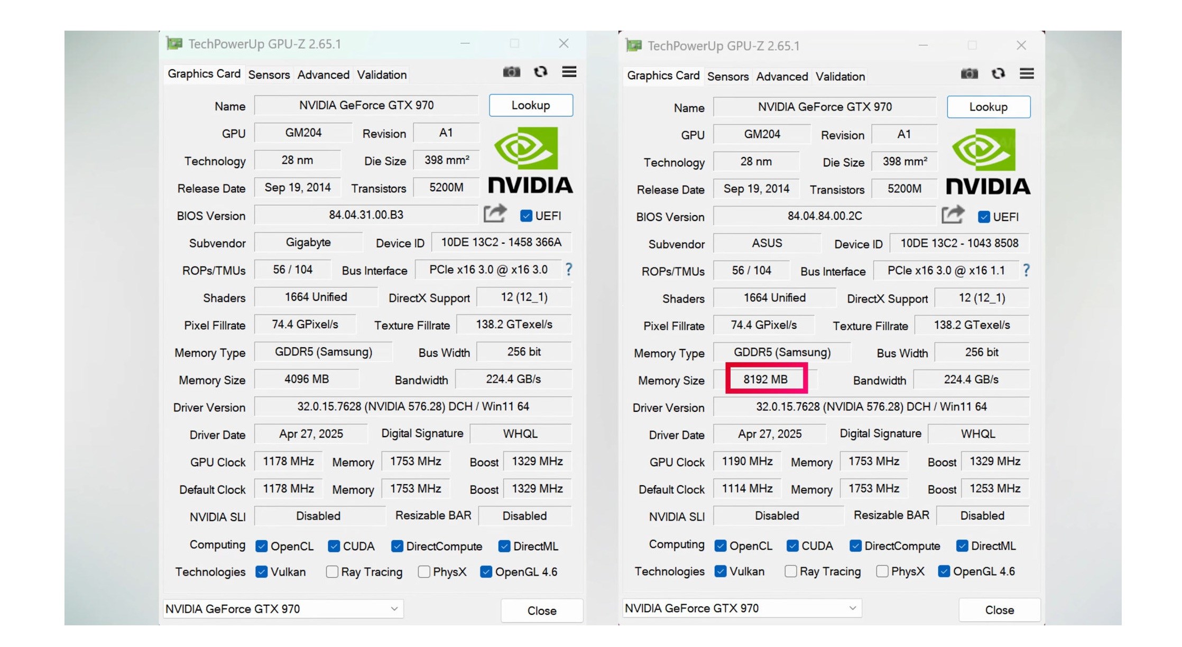Viewport: 1182px width, 647px height.
Task: Click Lookup button in right window
Action: point(989,107)
